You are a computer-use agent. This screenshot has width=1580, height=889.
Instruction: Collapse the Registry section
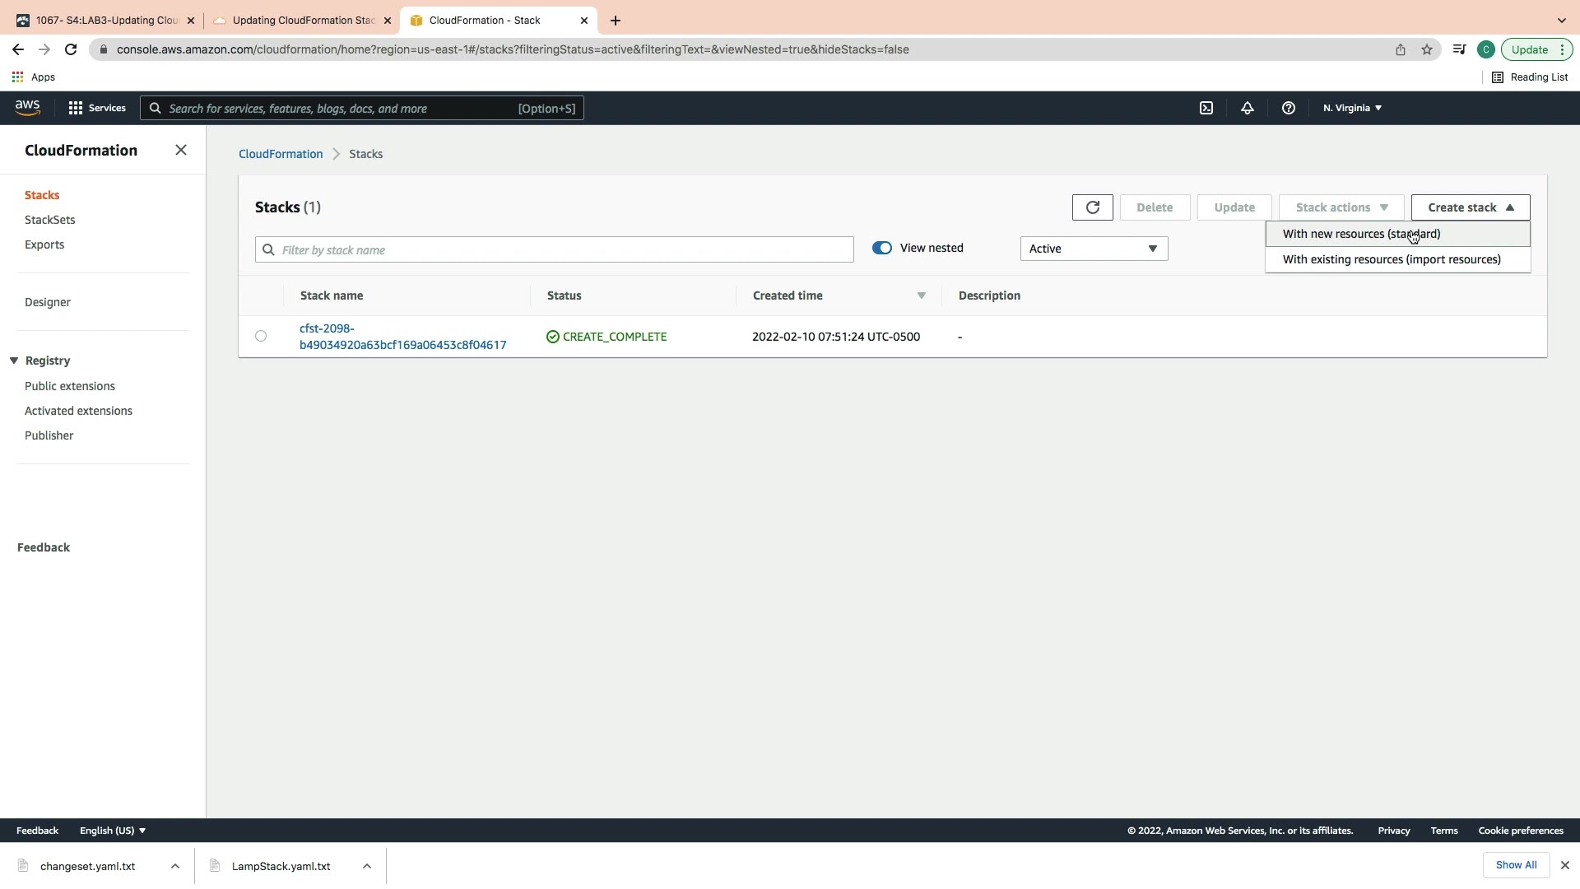[x=14, y=361]
